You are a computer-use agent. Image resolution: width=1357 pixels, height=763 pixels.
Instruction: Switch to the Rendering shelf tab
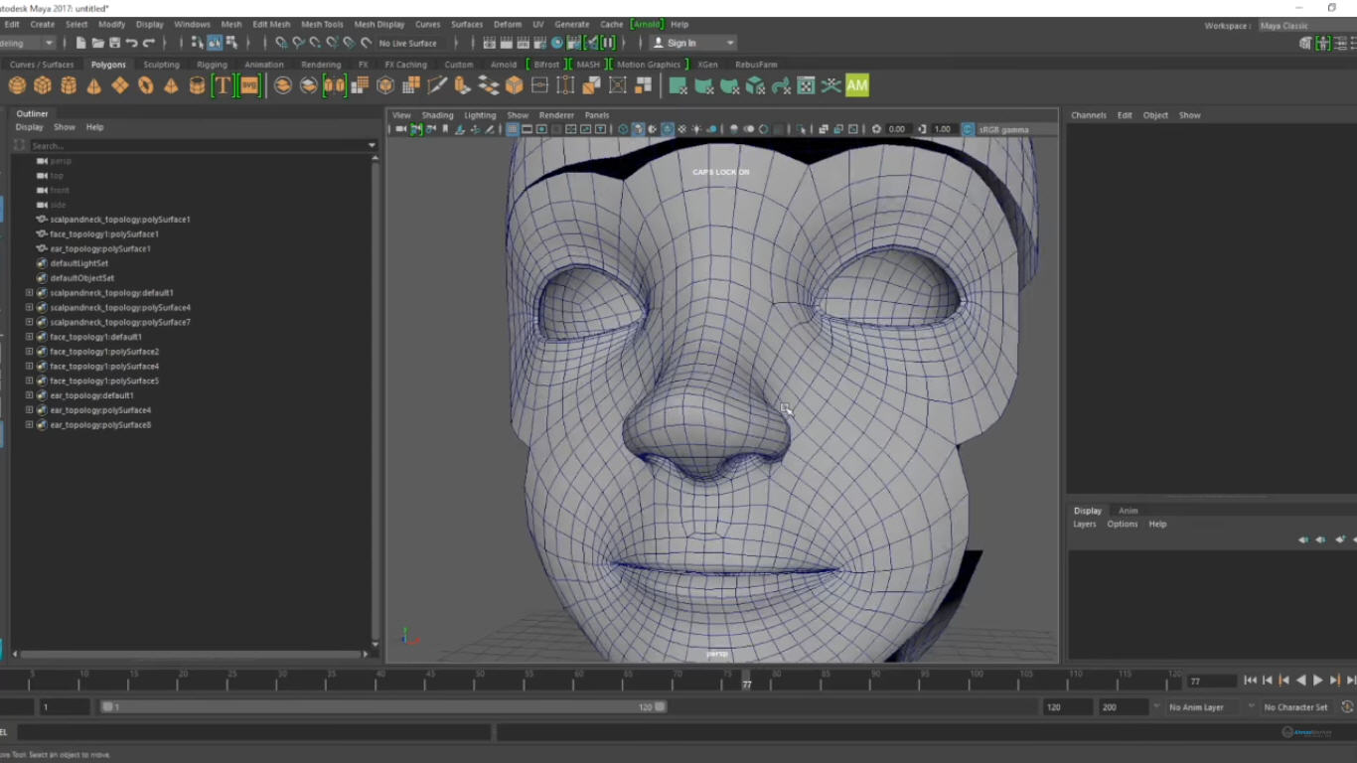320,64
